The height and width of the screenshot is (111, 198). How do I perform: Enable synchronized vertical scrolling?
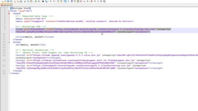tap(58, 1)
